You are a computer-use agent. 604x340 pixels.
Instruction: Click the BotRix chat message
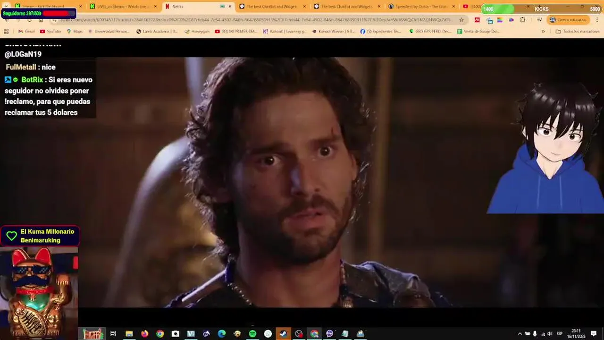tap(49, 96)
